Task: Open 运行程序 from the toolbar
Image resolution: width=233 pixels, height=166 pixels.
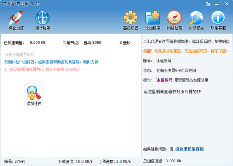Action: point(43,20)
